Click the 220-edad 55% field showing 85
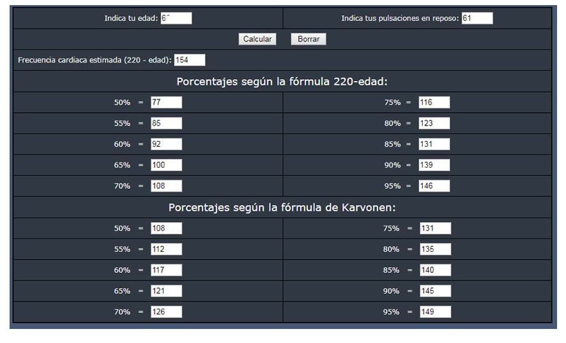566x343 pixels. (166, 123)
